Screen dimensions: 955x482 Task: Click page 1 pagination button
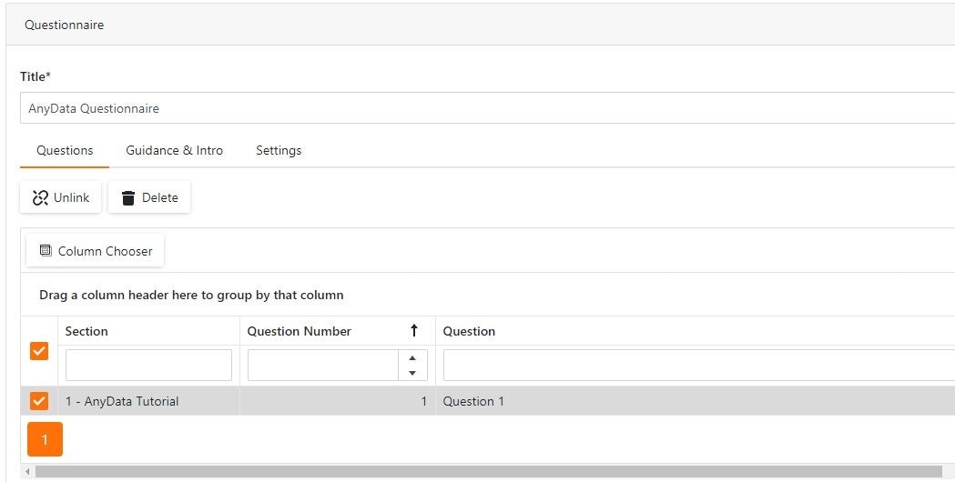tap(45, 439)
